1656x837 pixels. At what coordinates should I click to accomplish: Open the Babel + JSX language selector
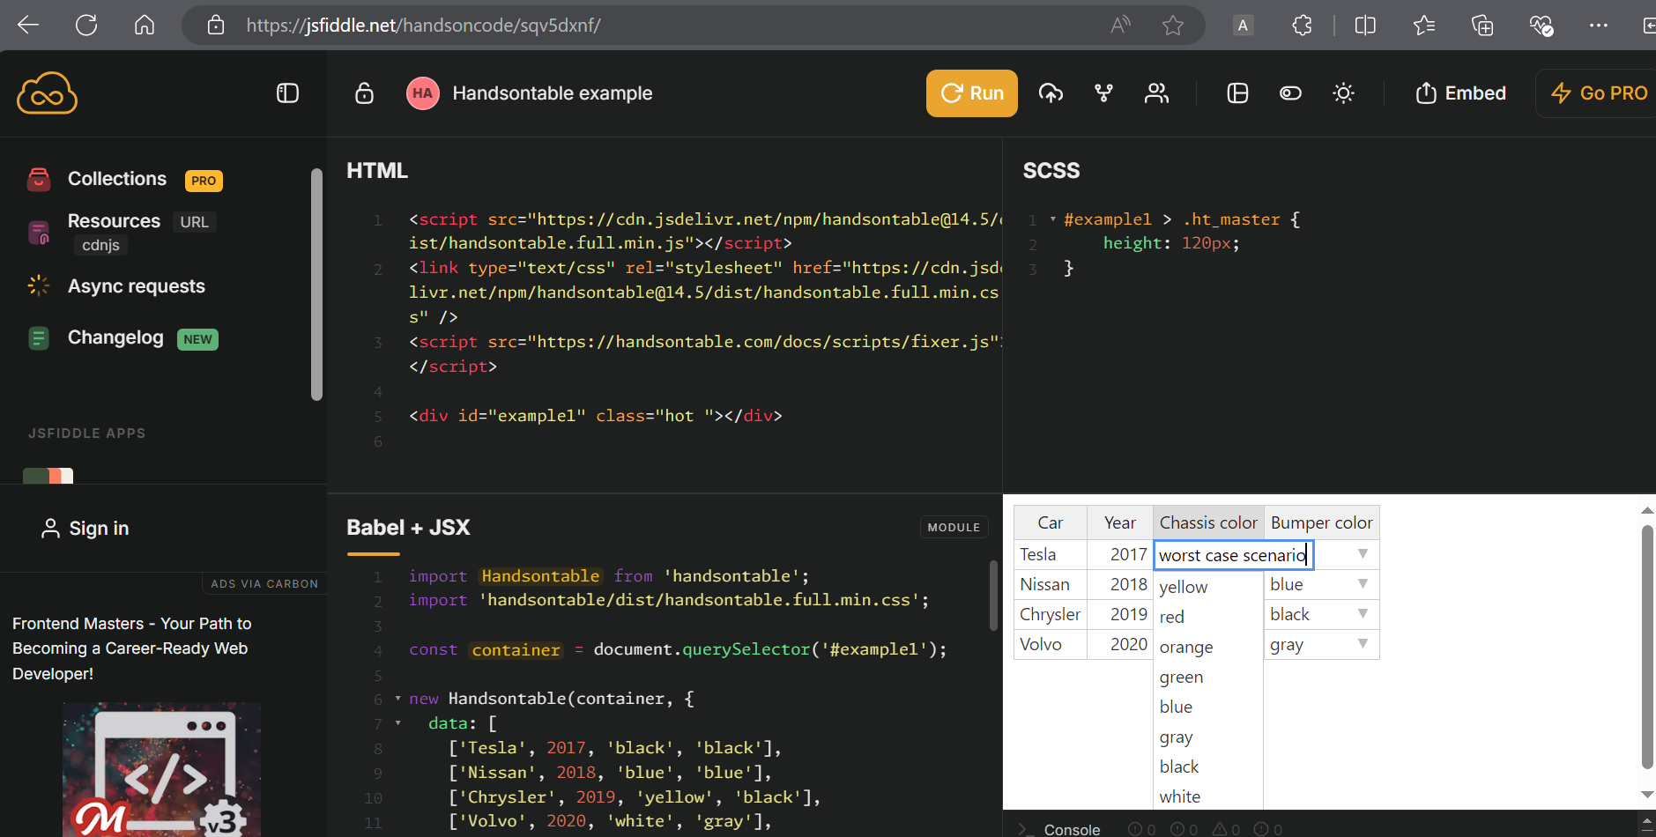pyautogui.click(x=408, y=528)
